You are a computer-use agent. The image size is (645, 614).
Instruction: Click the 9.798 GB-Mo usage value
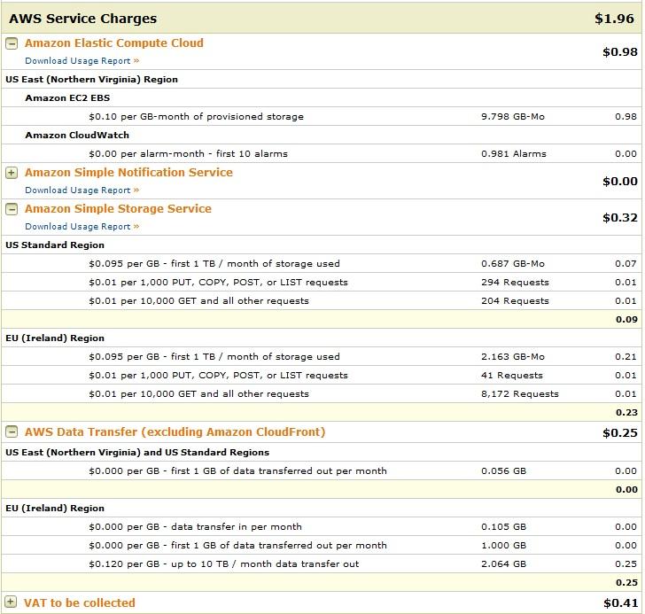[x=513, y=117]
